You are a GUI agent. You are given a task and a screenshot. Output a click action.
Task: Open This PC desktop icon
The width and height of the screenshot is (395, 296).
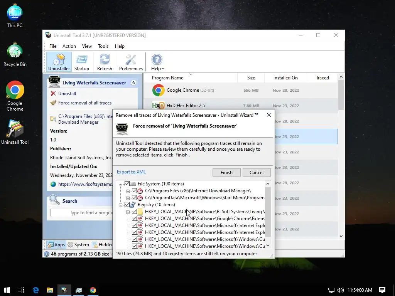click(15, 16)
